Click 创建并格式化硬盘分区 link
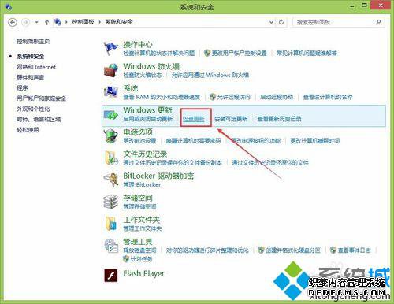Image resolution: width=394 pixels, height=304 pixels. click(x=293, y=250)
